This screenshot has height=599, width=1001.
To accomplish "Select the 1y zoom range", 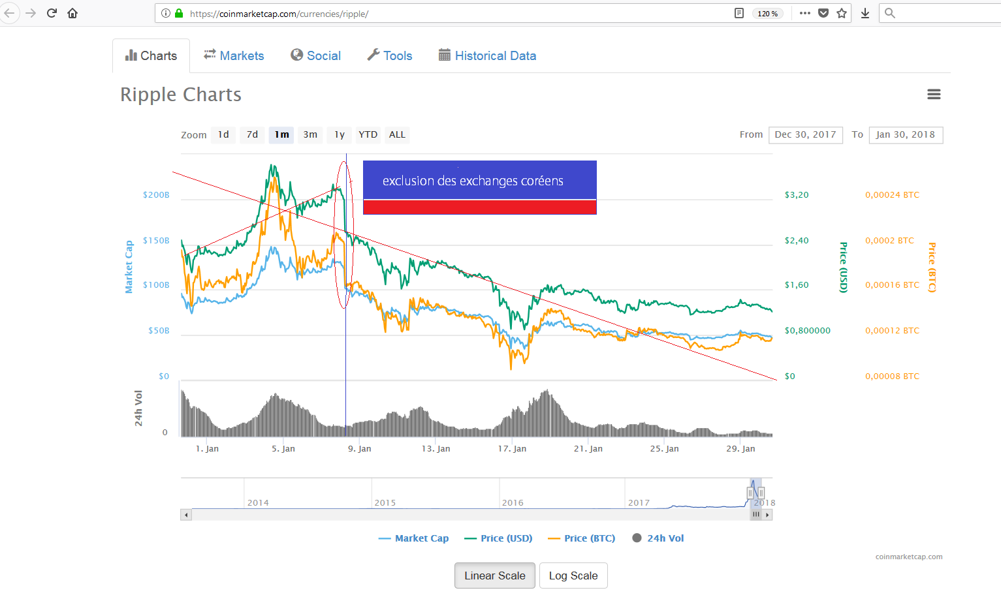I will click(x=339, y=134).
